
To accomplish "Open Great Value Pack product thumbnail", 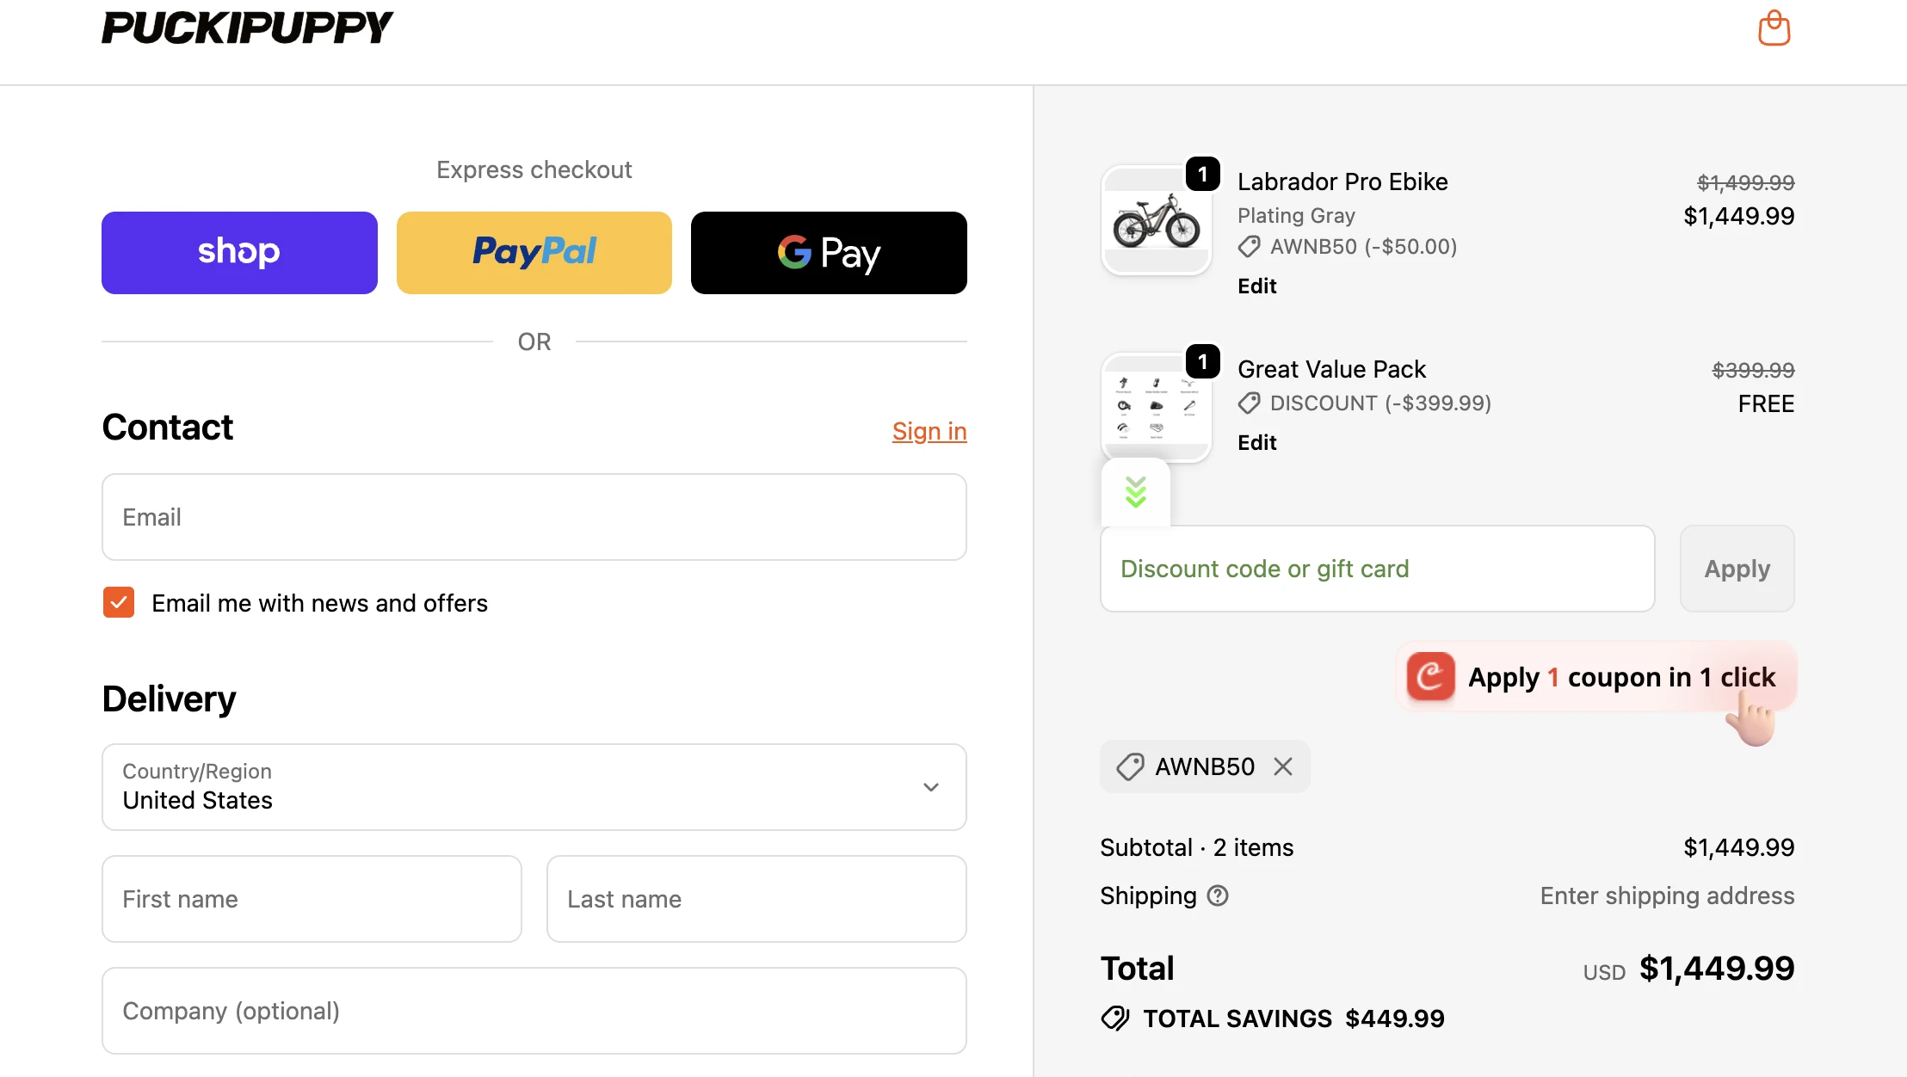I will pyautogui.click(x=1157, y=408).
